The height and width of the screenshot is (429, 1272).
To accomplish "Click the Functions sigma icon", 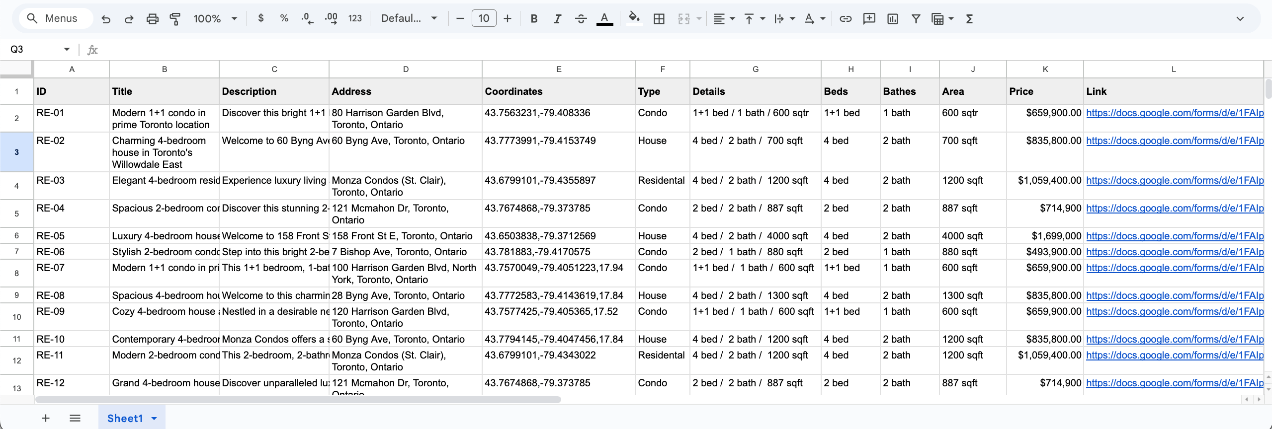I will coord(969,18).
